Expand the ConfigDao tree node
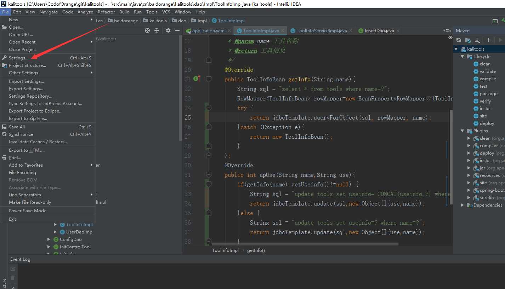The image size is (505, 289). (49, 239)
